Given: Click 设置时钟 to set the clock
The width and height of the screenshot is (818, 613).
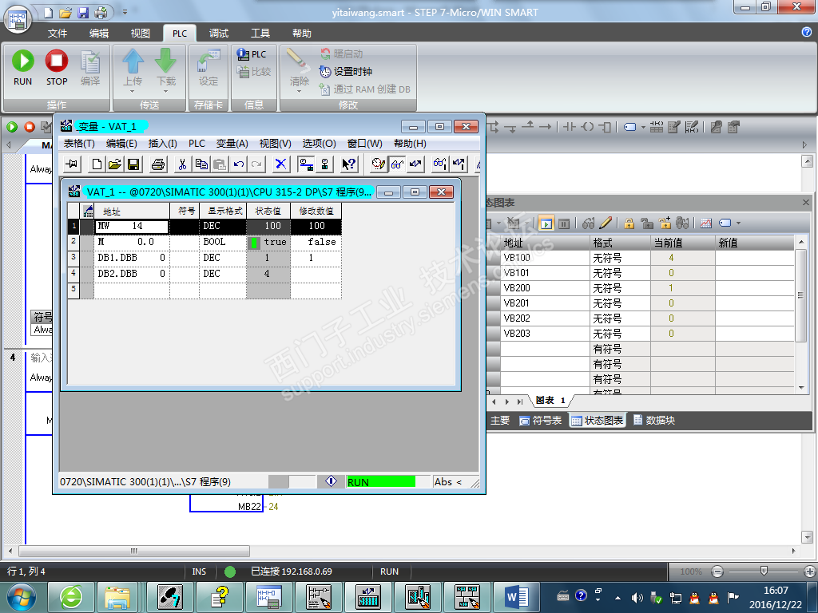Looking at the screenshot, I should (346, 71).
